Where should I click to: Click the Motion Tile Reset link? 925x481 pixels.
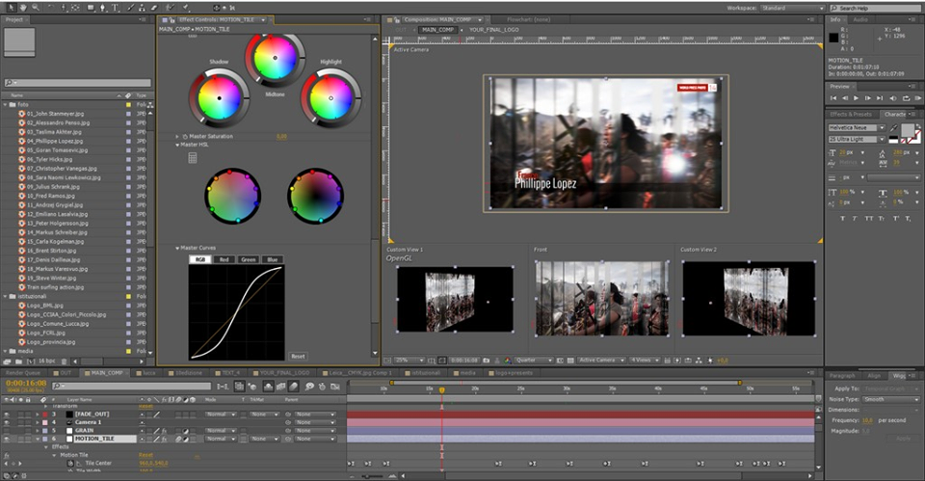pos(145,455)
